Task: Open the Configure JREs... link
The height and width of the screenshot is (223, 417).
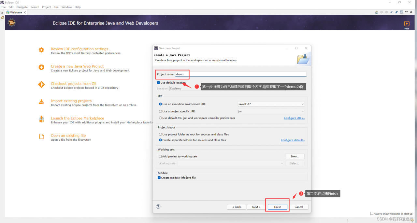Action: click(x=294, y=118)
